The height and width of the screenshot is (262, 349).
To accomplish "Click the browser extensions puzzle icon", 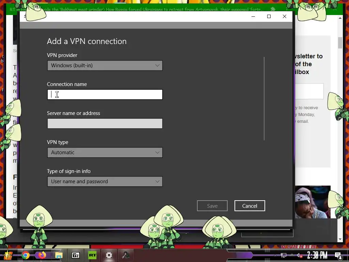I will 273,9.
